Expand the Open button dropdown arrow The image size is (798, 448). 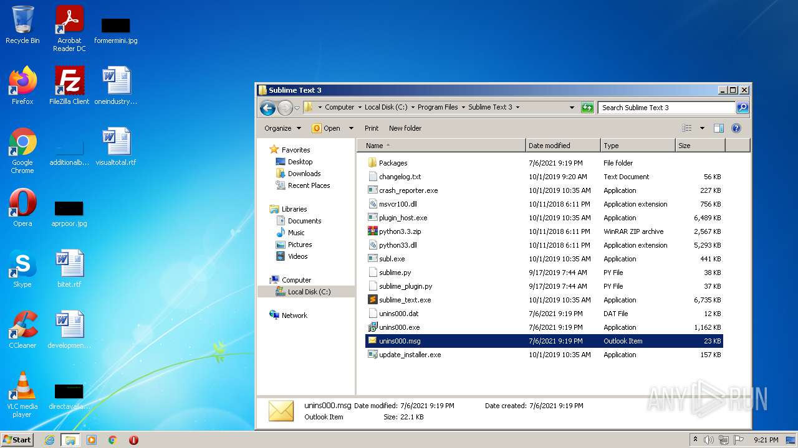[351, 128]
